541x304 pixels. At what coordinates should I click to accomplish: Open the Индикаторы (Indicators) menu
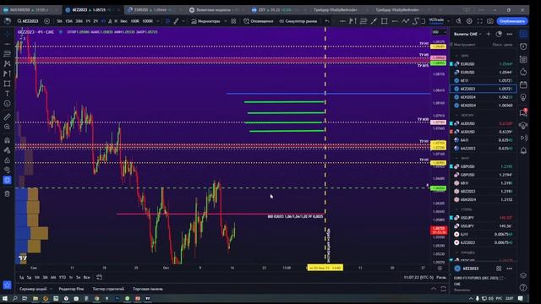[x=205, y=21]
